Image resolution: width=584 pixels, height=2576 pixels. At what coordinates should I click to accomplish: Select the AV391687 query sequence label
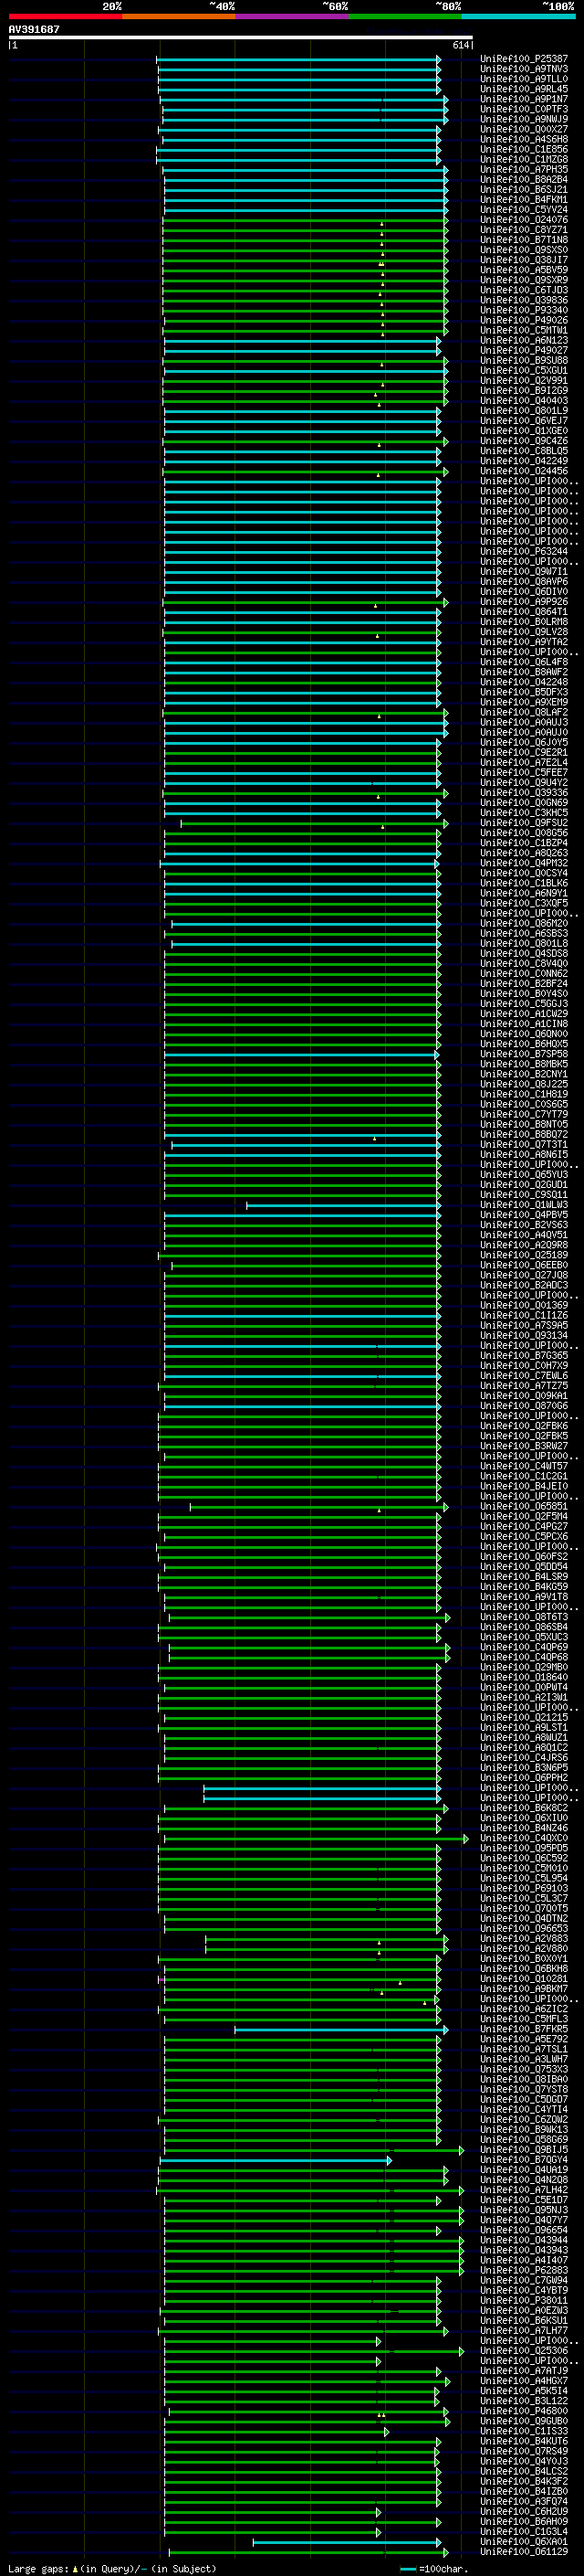pyautogui.click(x=34, y=29)
